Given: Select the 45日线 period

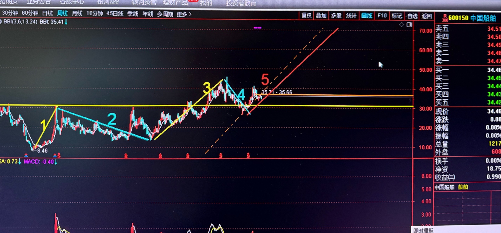Looking at the screenshot, I should (115, 14).
